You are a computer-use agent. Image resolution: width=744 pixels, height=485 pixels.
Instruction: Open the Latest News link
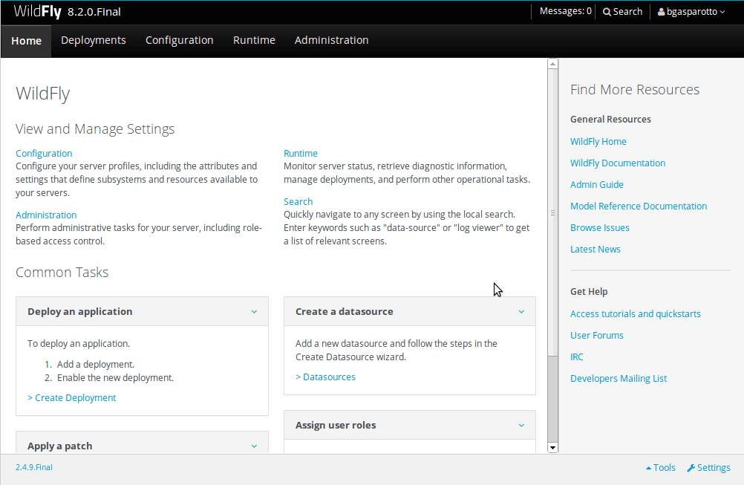pos(595,249)
